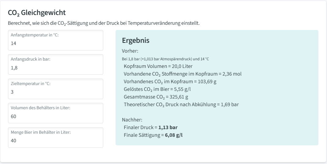Click the Gesamtmasse CO₂ result line
This screenshot has height=164, width=327.
click(156, 97)
